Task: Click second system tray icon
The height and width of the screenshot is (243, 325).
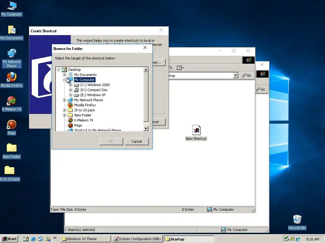Action: pyautogui.click(x=292, y=239)
